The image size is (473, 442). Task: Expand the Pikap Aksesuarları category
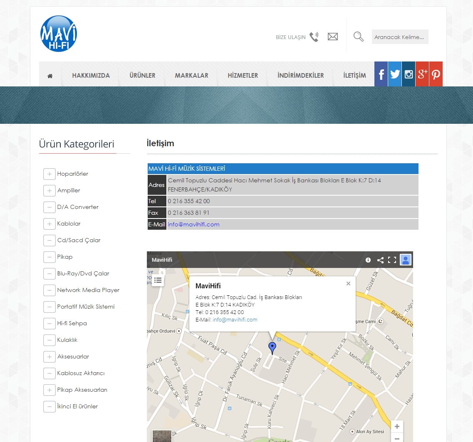pos(50,390)
